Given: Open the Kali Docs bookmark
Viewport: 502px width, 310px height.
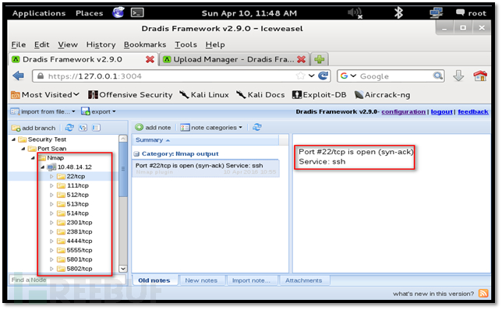Looking at the screenshot, I should click(x=260, y=95).
